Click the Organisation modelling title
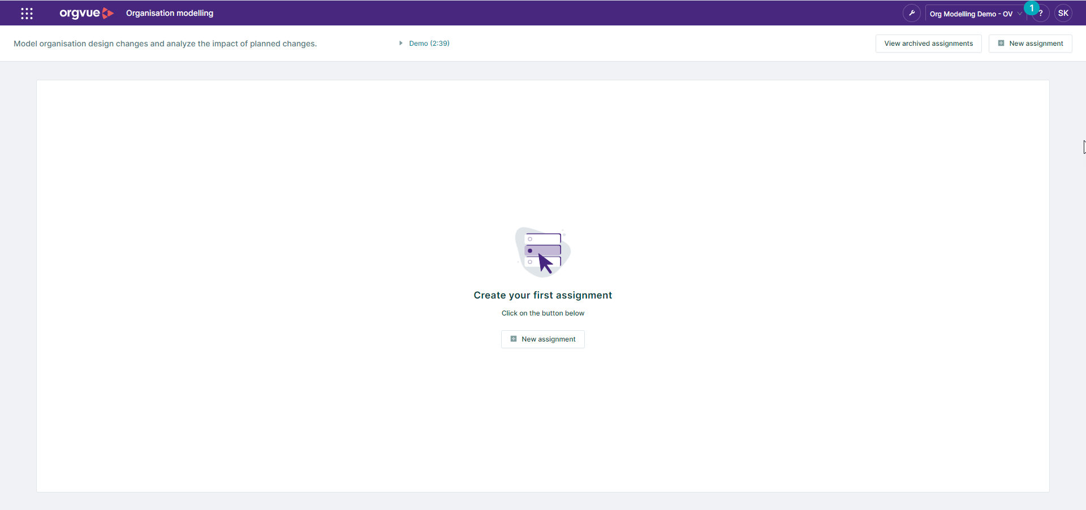 (170, 13)
